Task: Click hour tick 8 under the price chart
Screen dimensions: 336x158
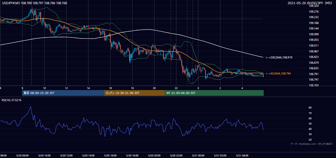Action: [x=23, y=88]
